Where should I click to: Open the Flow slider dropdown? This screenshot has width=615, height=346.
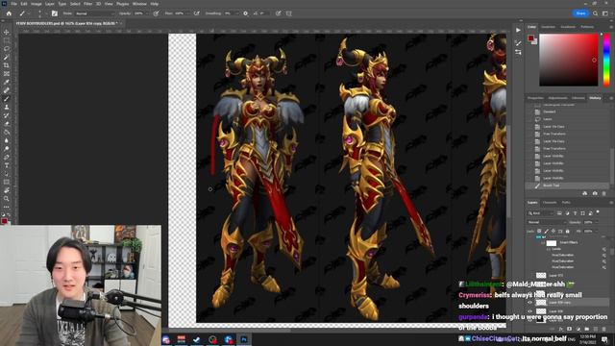pyautogui.click(x=187, y=13)
